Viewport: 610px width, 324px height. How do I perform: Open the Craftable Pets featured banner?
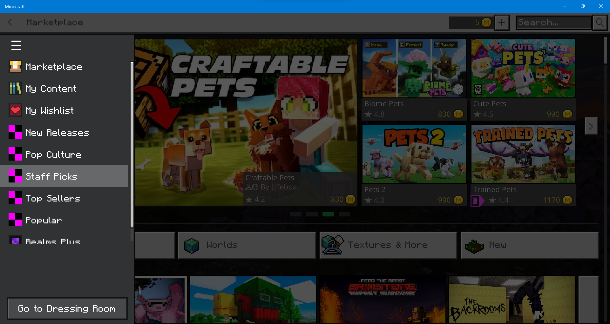tap(246, 122)
